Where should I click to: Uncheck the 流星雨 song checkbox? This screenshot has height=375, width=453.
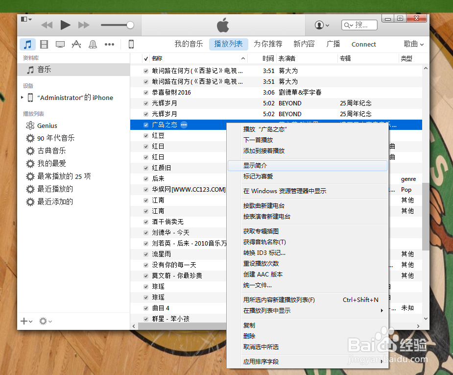coord(146,254)
